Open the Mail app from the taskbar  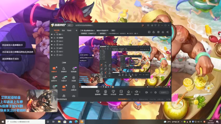click(x=70, y=122)
